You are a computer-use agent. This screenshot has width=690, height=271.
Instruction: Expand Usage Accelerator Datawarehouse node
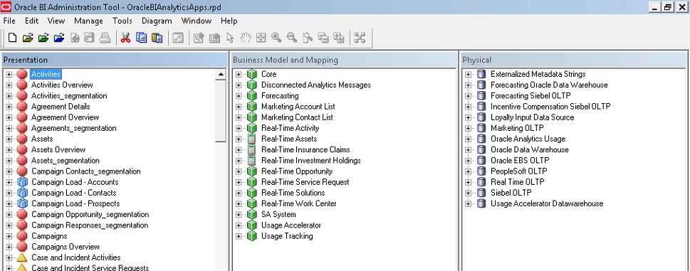tap(469, 204)
